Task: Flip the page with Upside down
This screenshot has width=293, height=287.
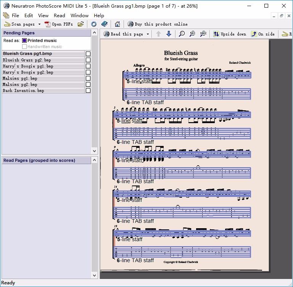Action: click(x=230, y=34)
